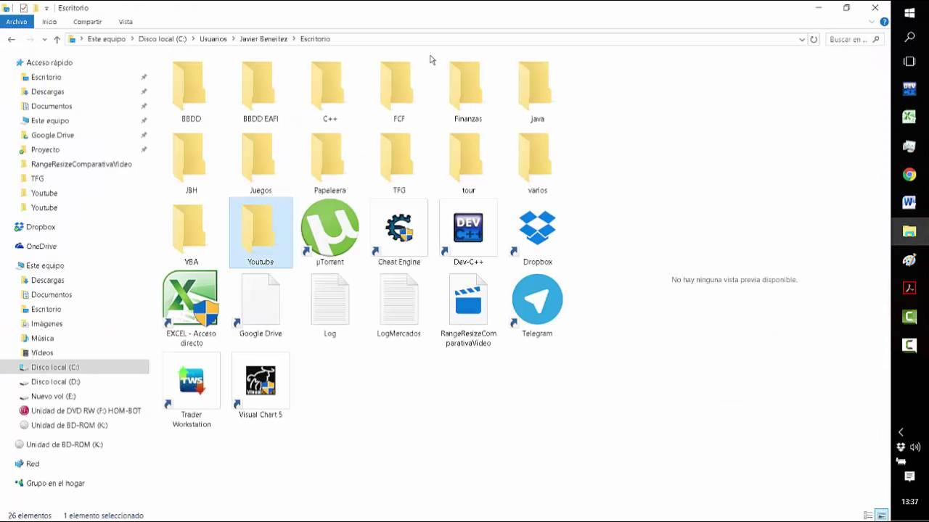The height and width of the screenshot is (522, 929).
Task: Open Adobe Acrobat from the taskbar
Action: (x=909, y=288)
